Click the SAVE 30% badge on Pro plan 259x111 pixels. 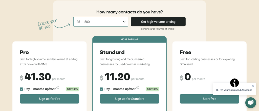pos(73,89)
